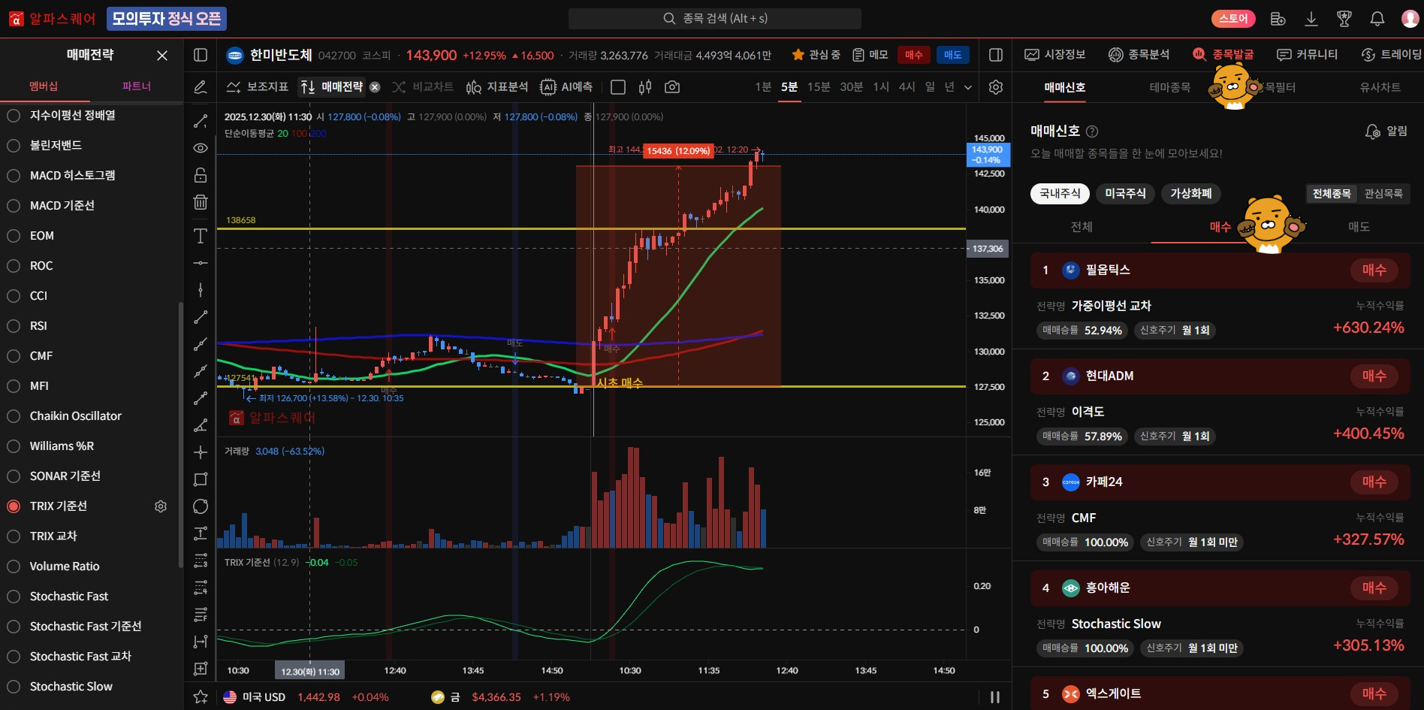Click the lock drawings icon
Image resolution: width=1424 pixels, height=710 pixels.
(201, 175)
